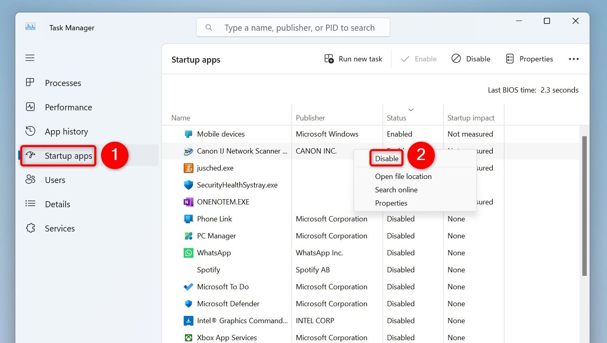This screenshot has width=607, height=343.
Task: Choose Disable in the context menu
Action: coord(387,158)
